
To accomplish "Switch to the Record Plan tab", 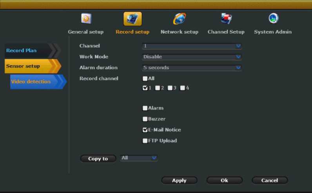I will click(29, 50).
